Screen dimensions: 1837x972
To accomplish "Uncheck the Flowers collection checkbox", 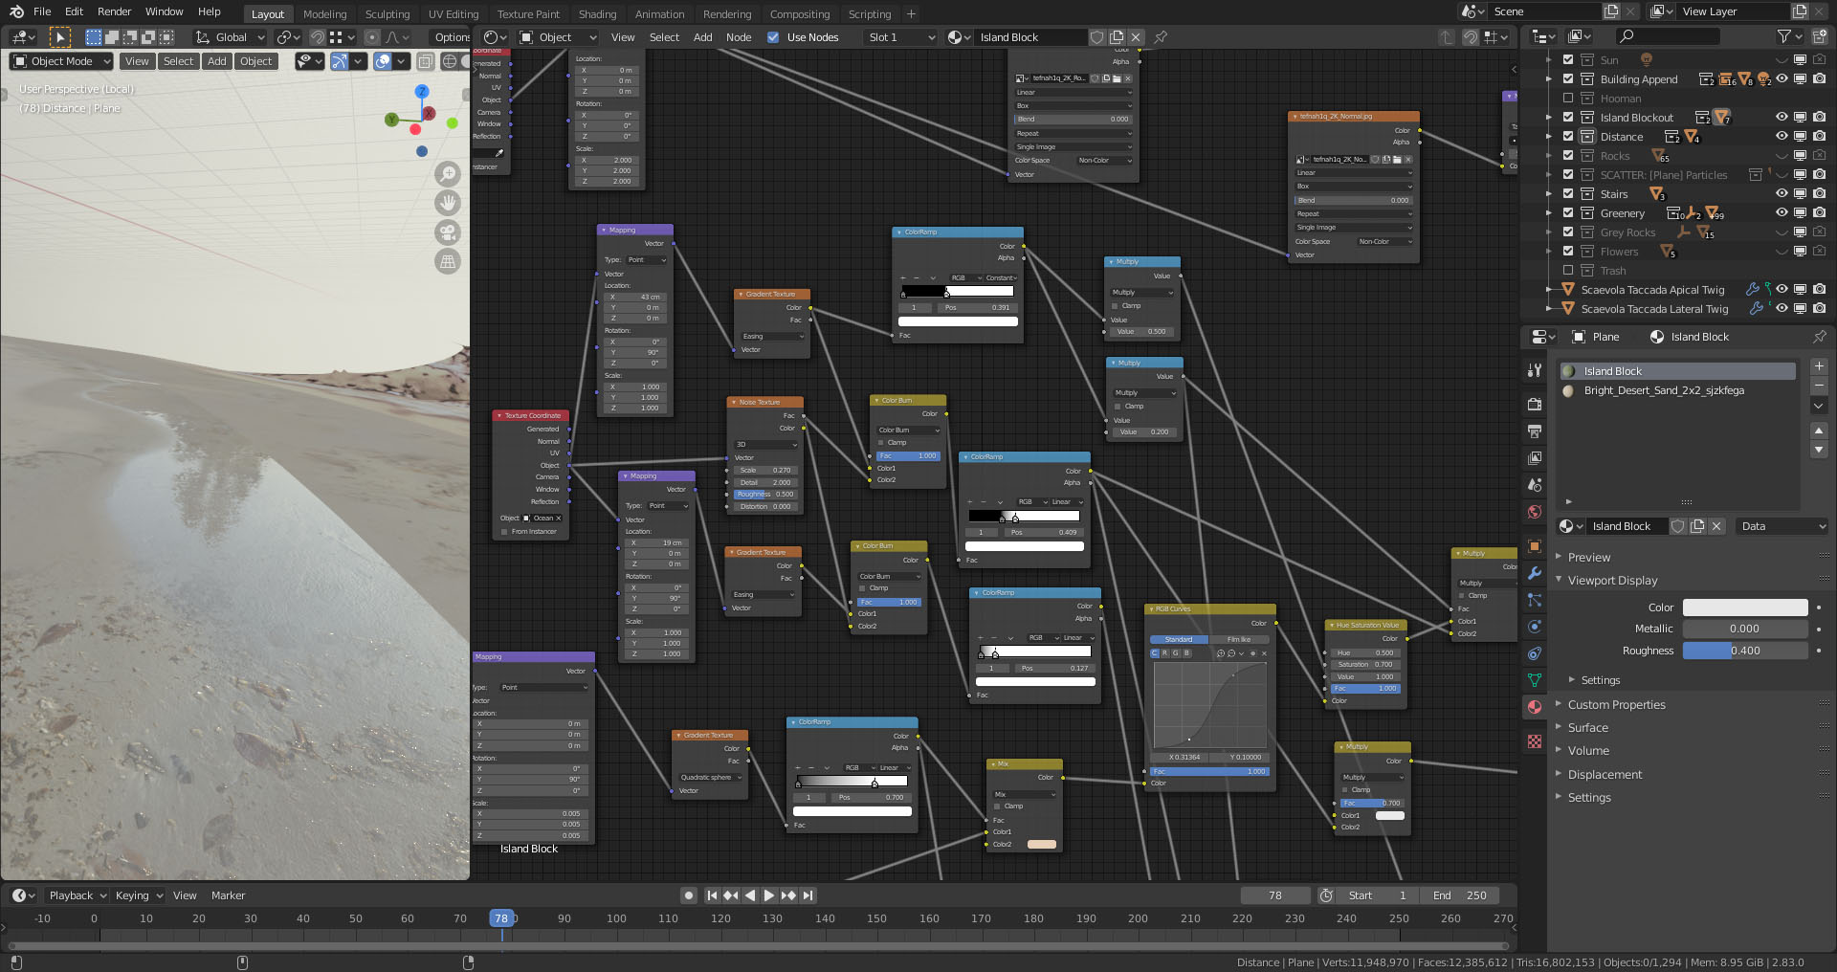I will [x=1568, y=252].
